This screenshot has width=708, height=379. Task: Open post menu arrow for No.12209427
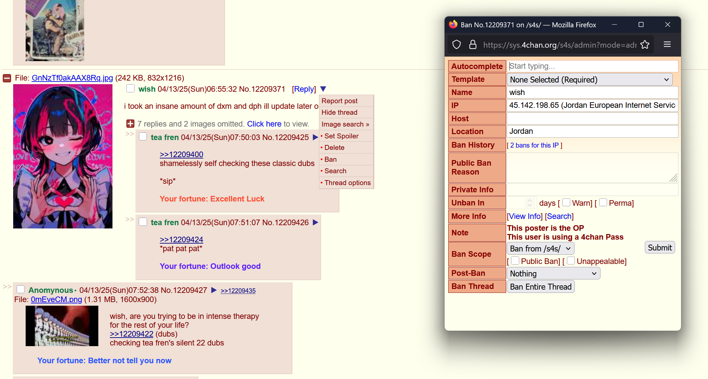tap(214, 290)
